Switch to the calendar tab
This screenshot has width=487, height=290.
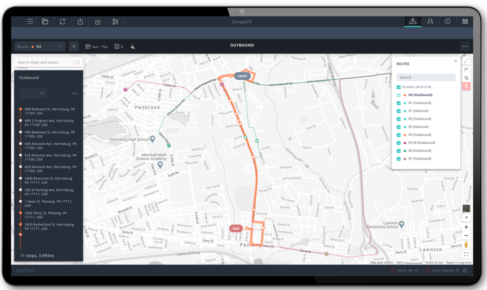tap(465, 21)
